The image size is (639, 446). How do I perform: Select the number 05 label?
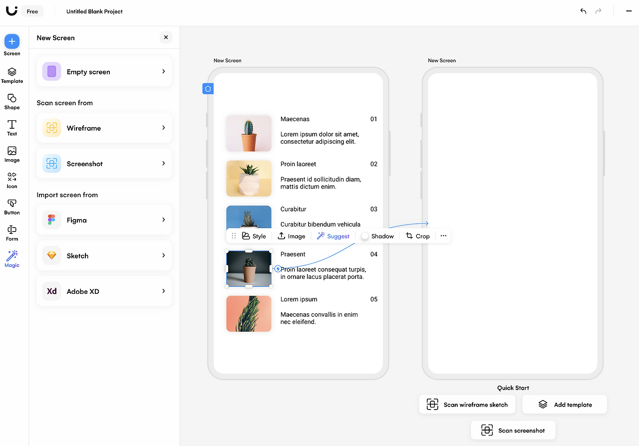tap(374, 299)
